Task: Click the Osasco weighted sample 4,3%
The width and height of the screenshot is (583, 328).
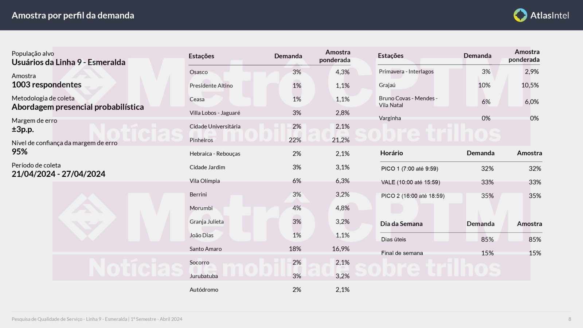Action: (x=343, y=72)
